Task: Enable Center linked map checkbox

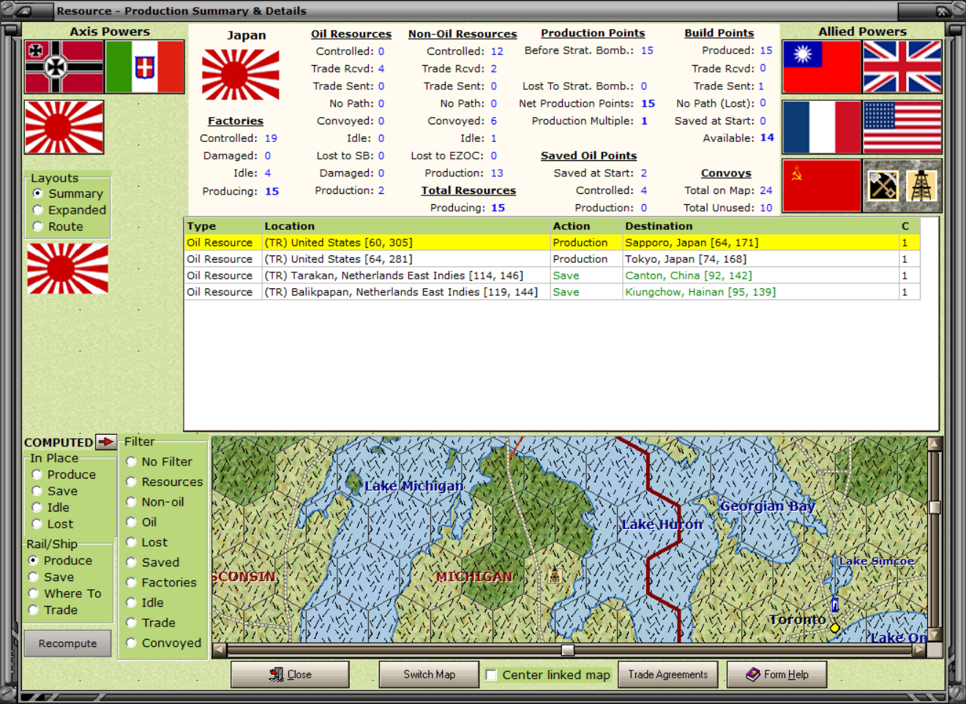Action: (x=492, y=675)
